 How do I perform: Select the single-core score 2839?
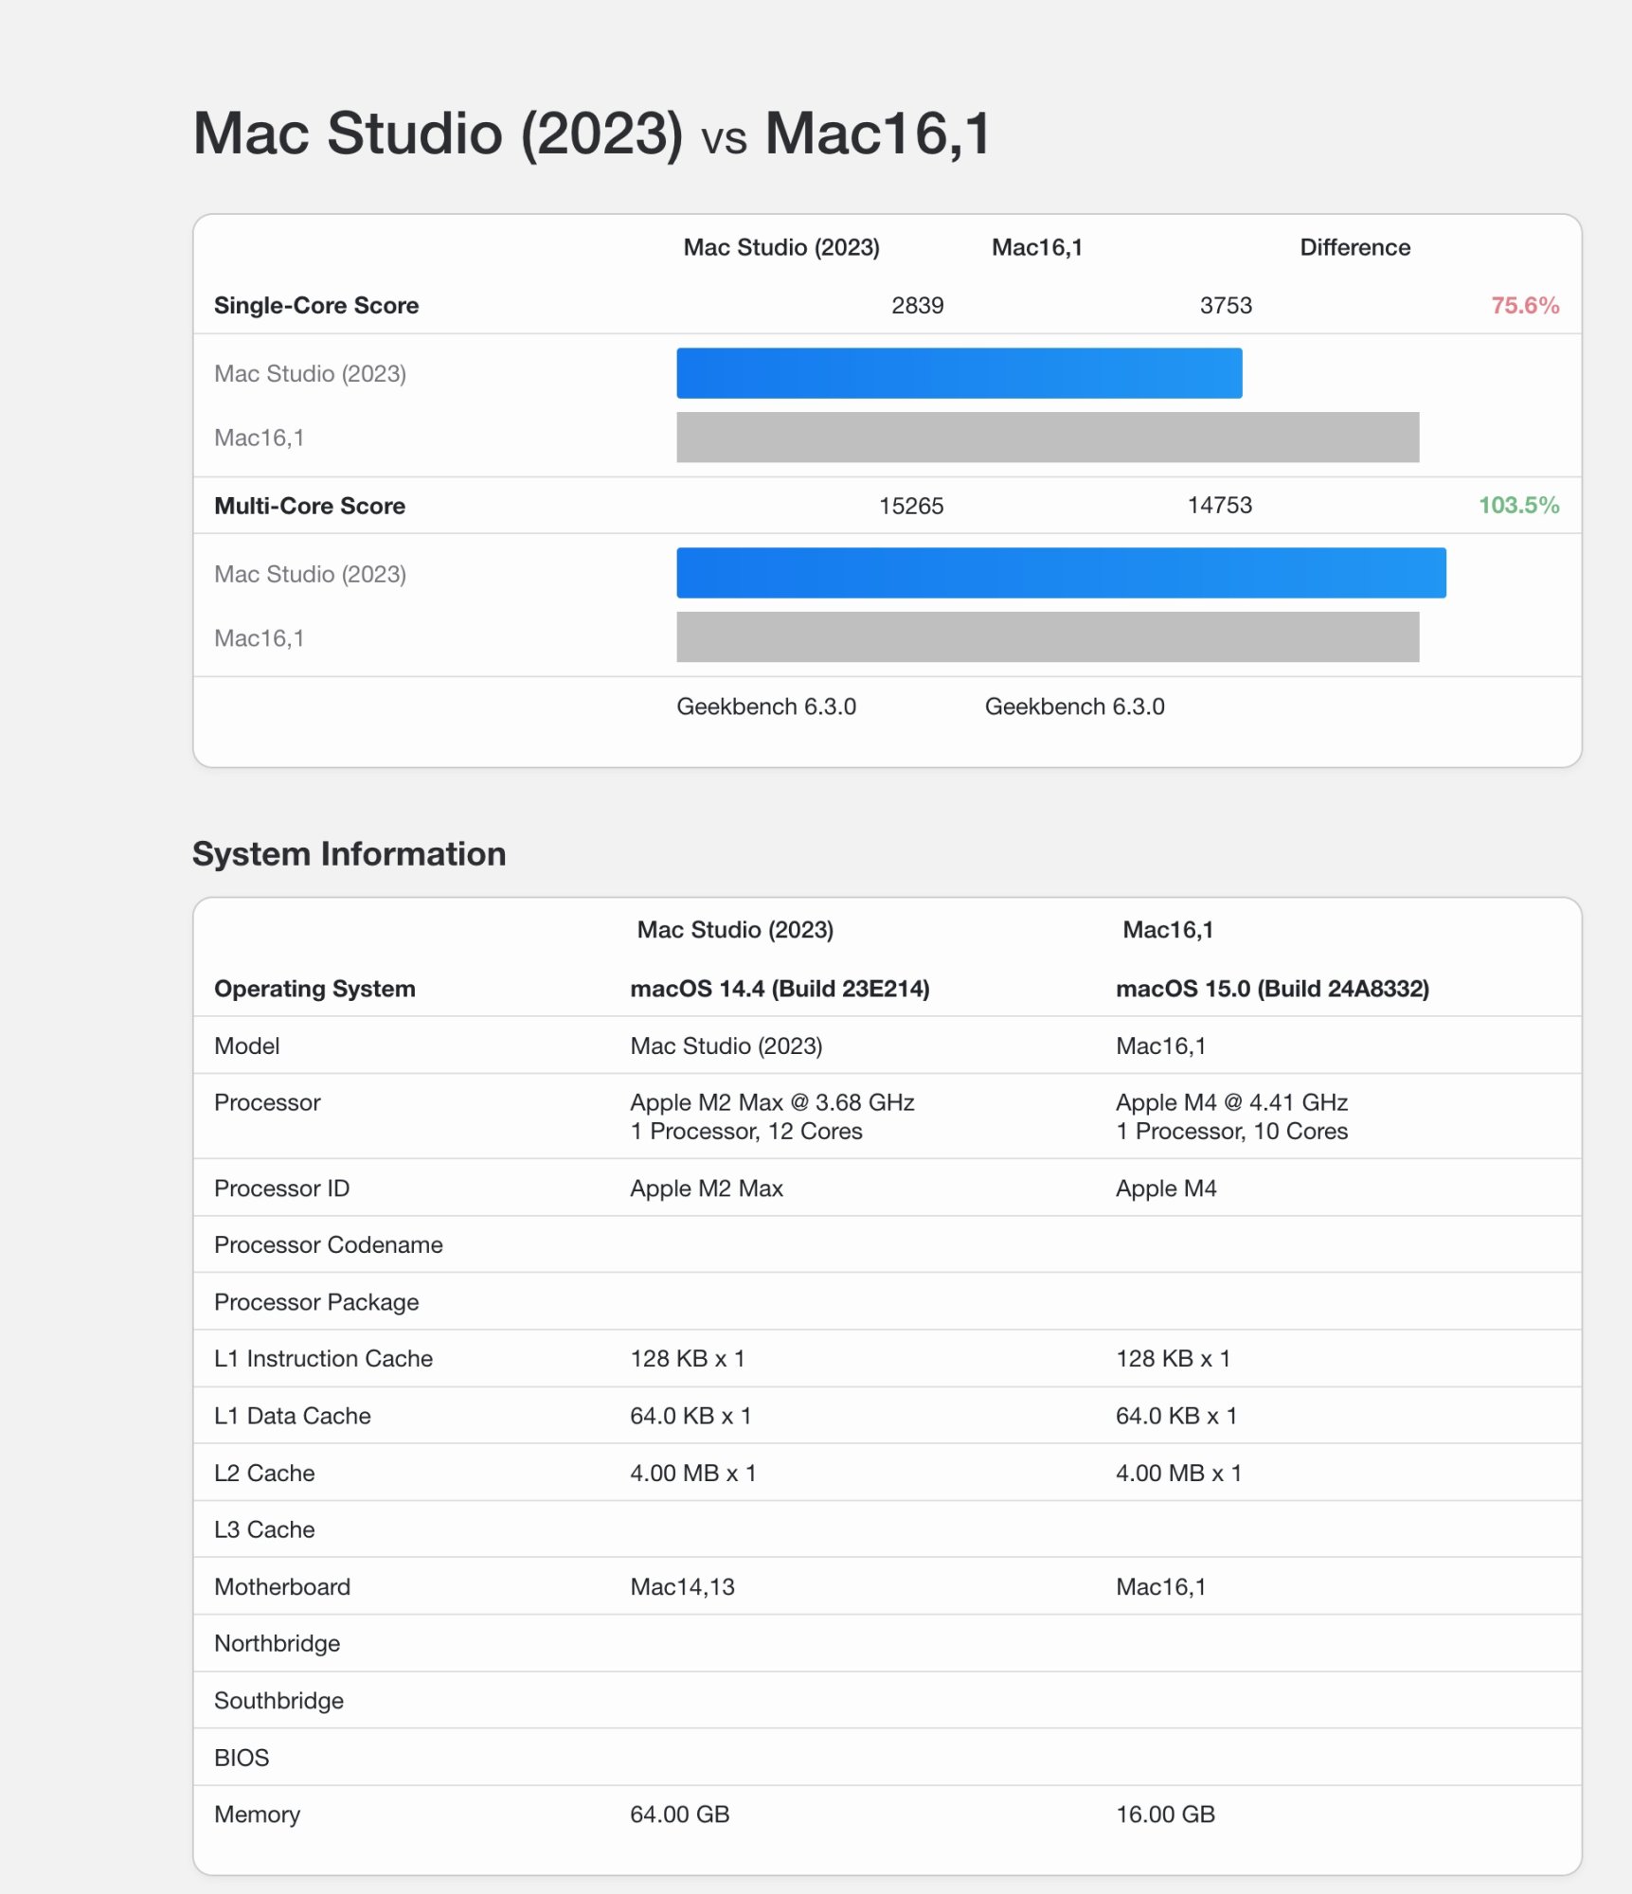click(x=917, y=306)
